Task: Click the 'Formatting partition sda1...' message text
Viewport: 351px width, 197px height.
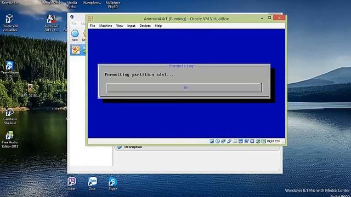Action: (139, 74)
